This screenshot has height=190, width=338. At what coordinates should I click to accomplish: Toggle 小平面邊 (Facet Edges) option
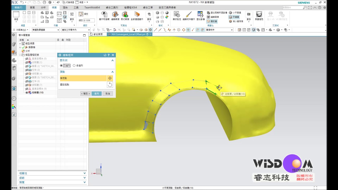235,13
